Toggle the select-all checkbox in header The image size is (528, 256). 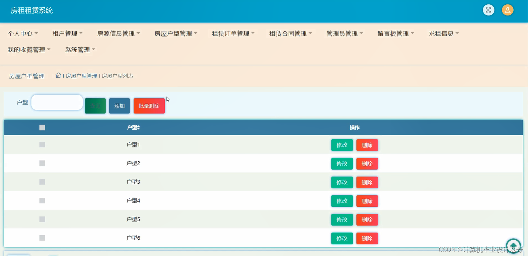42,127
